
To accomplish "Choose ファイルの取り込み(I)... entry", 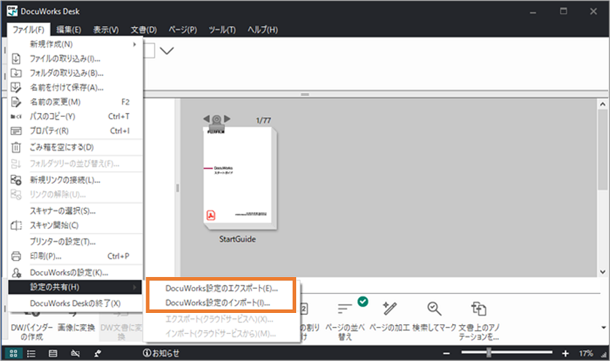I will (75, 59).
